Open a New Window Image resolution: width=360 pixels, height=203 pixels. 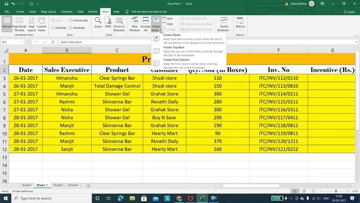[x=134, y=24]
